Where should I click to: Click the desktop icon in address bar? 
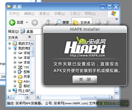click(23, 31)
